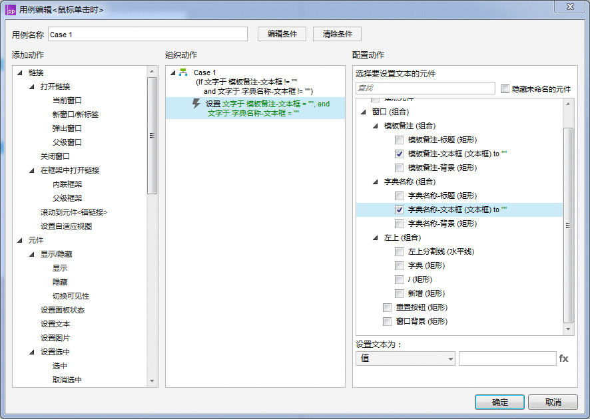Screen dimensions: 590x419
Task: Click the Axure RP icon in title bar
Action: [11, 10]
